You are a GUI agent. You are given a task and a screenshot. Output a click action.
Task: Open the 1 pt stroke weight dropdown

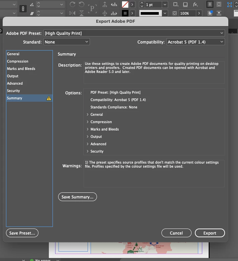pos(165,5)
